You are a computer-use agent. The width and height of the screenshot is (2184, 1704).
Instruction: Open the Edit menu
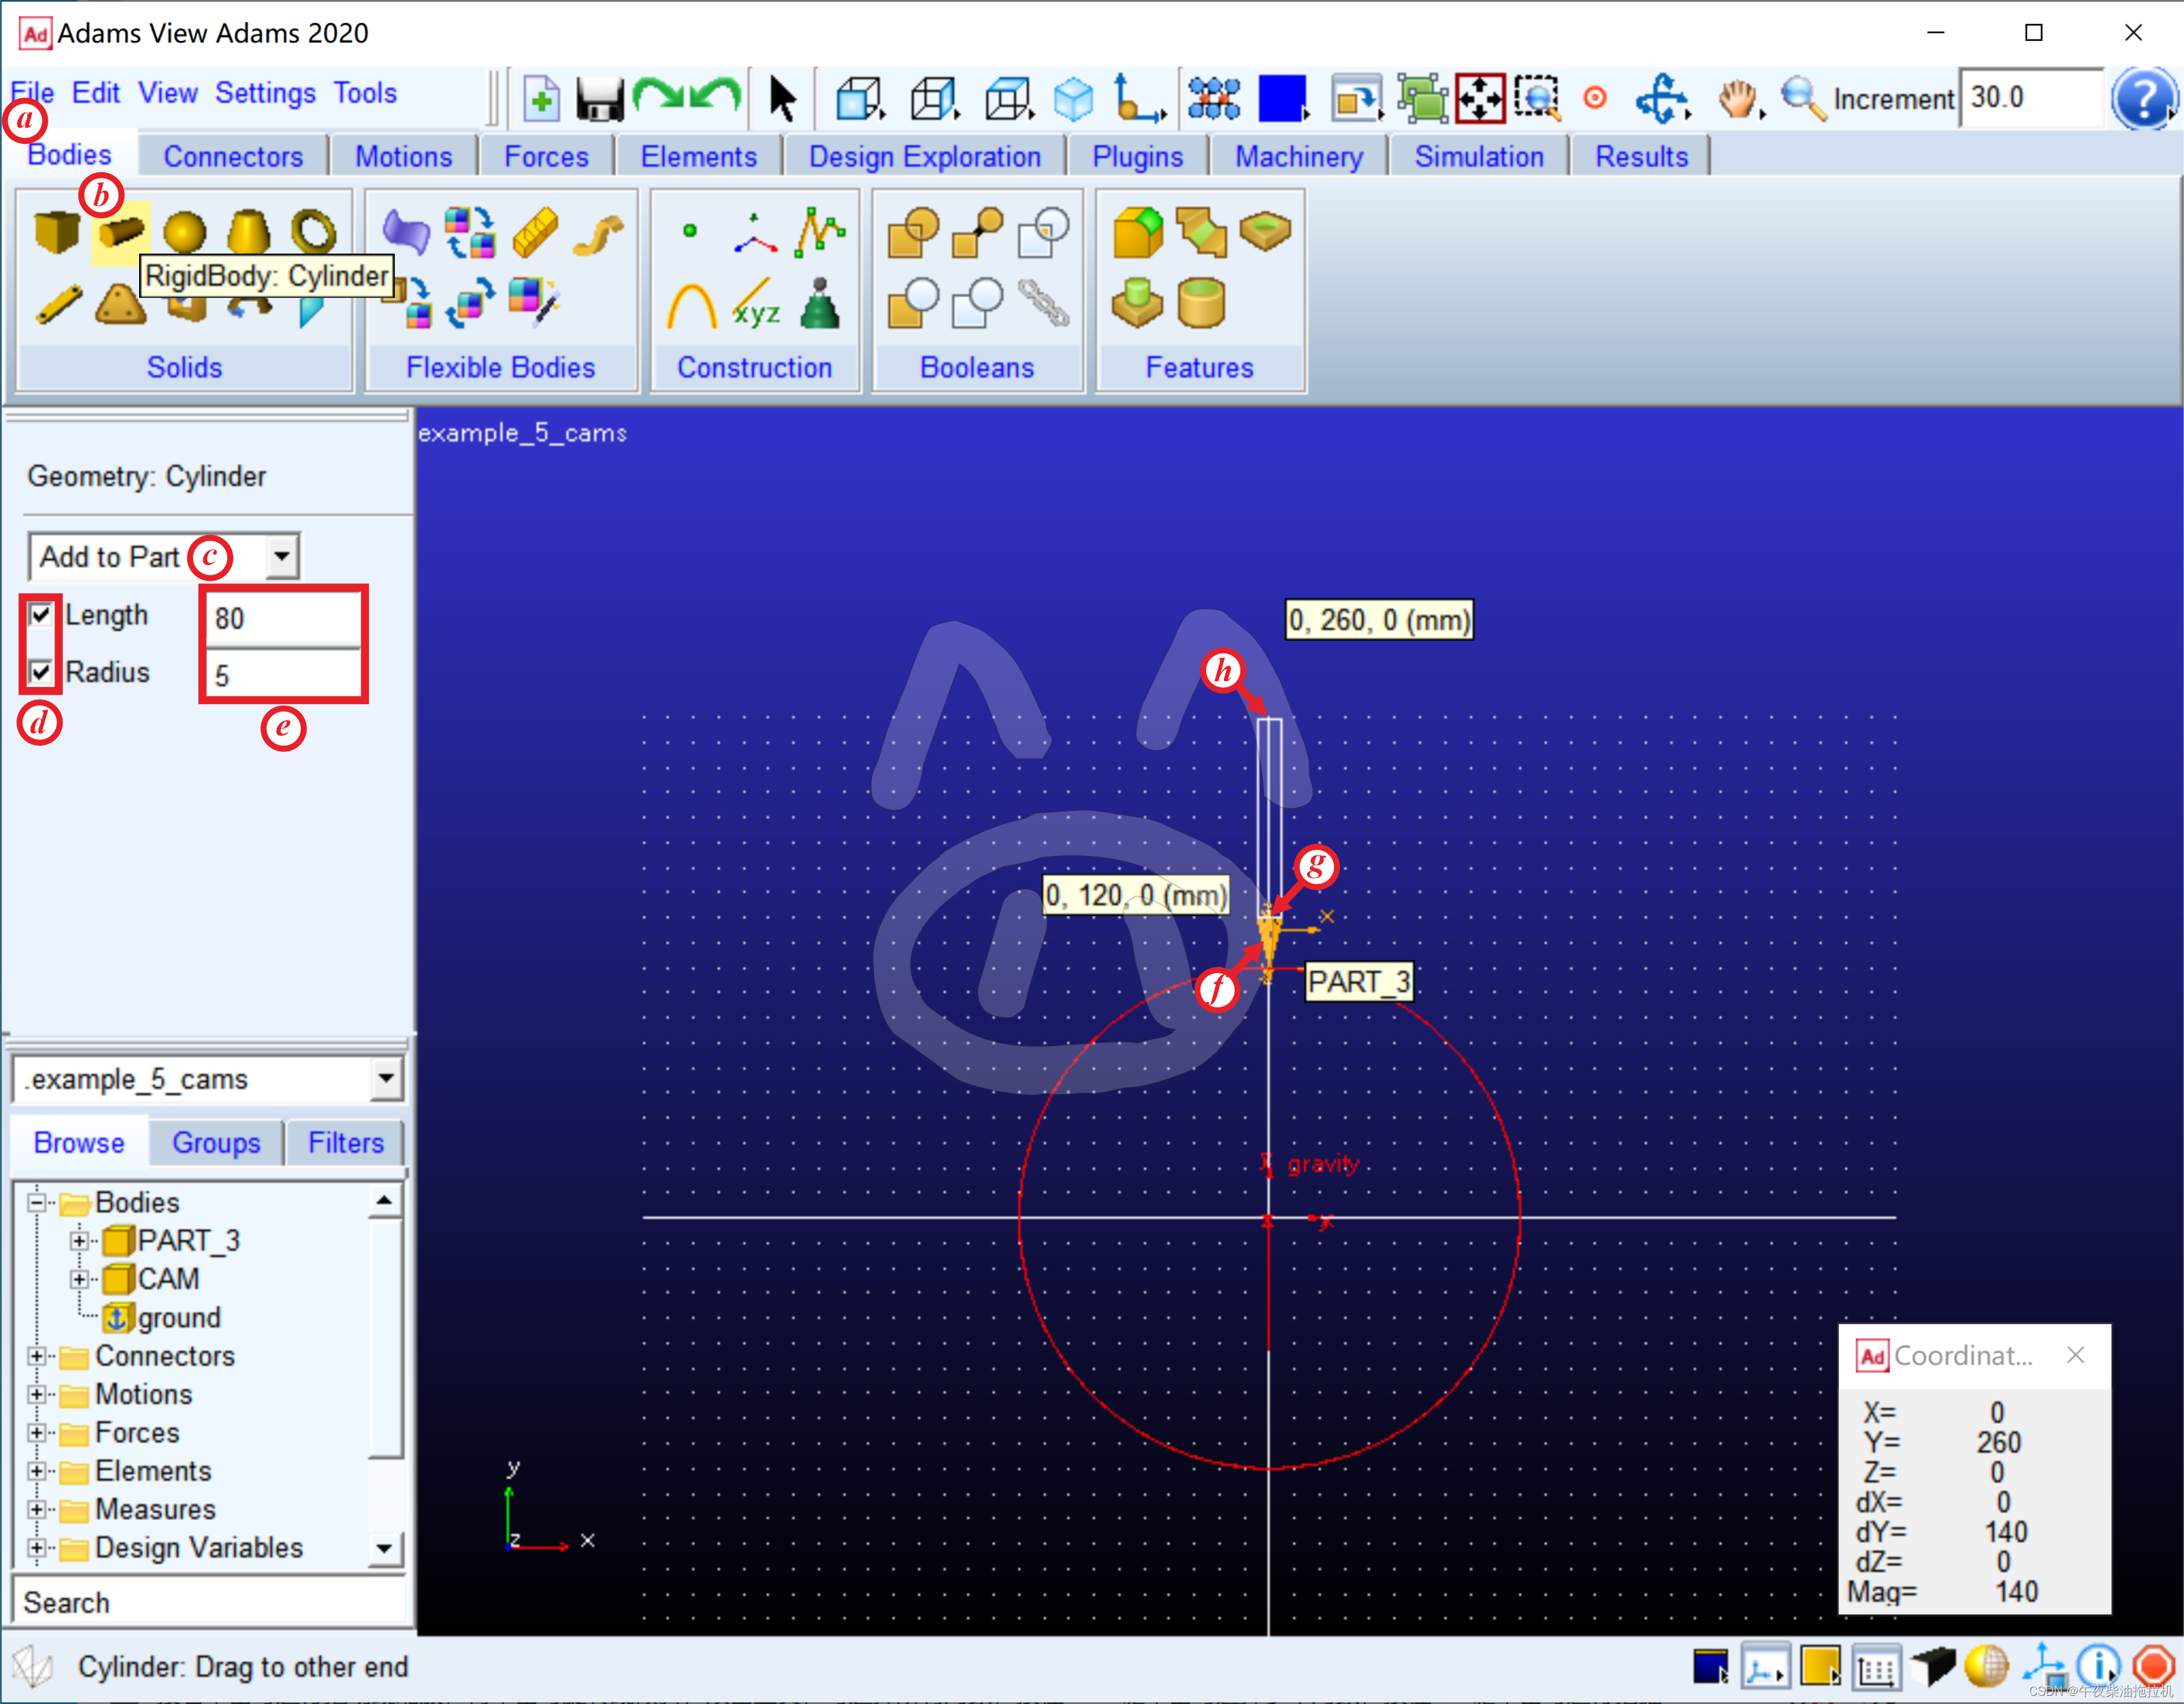[96, 93]
